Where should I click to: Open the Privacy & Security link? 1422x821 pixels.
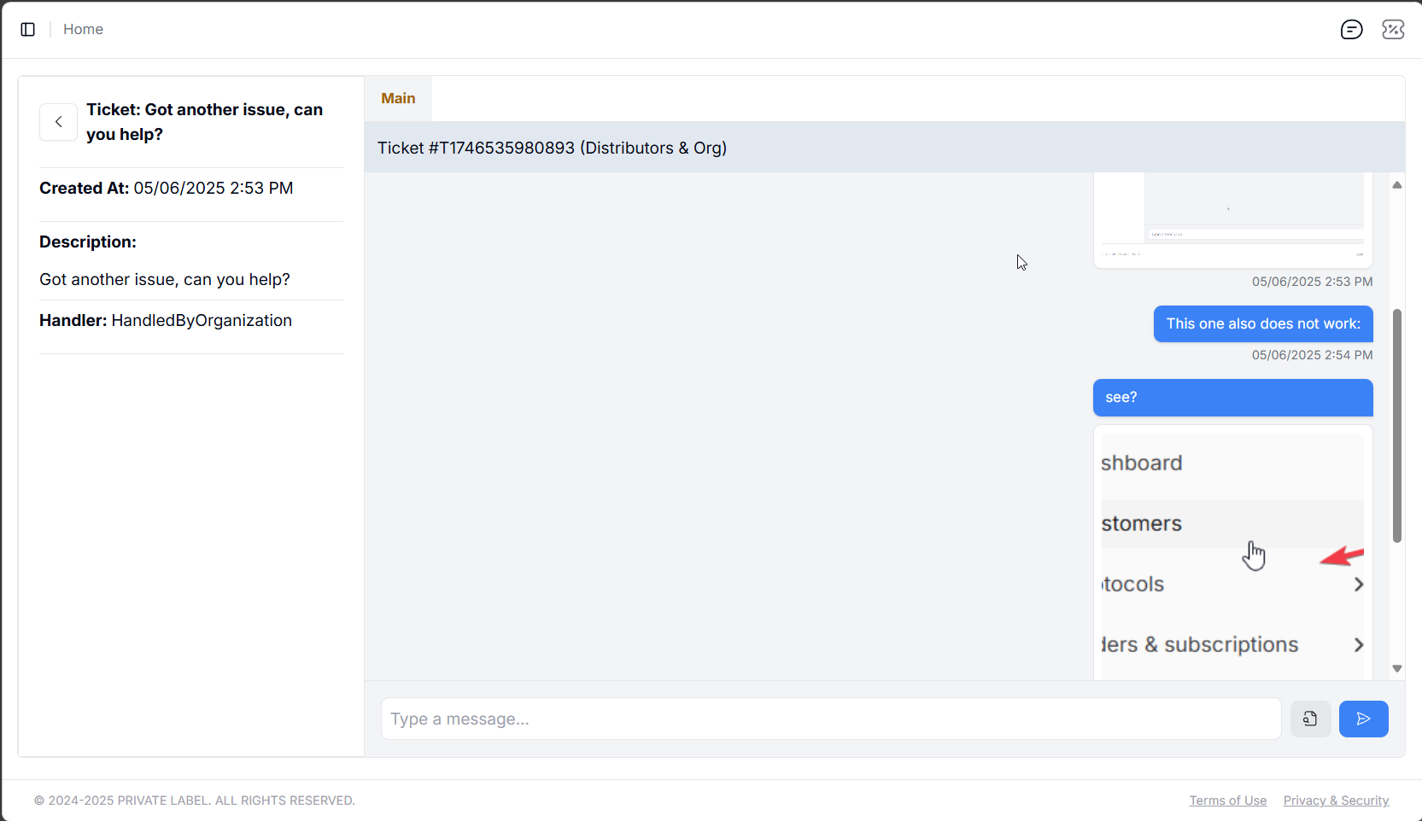pyautogui.click(x=1336, y=801)
